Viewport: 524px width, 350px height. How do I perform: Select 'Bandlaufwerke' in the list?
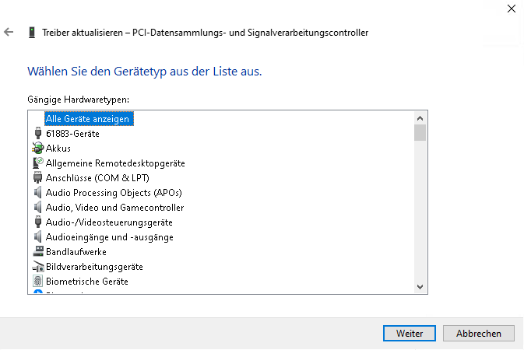(x=76, y=252)
